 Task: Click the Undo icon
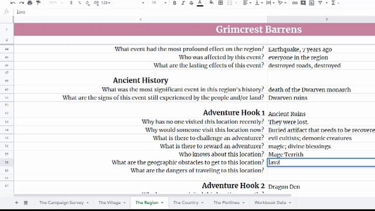13,3
